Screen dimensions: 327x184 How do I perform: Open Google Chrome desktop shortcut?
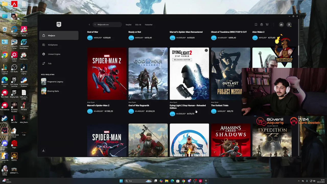pos(5,56)
